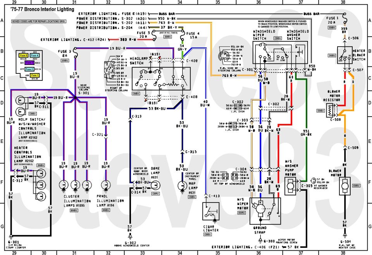This screenshot has width=372, height=255.
Task: Click the windshield washer switch cam note
Action: (x=282, y=24)
